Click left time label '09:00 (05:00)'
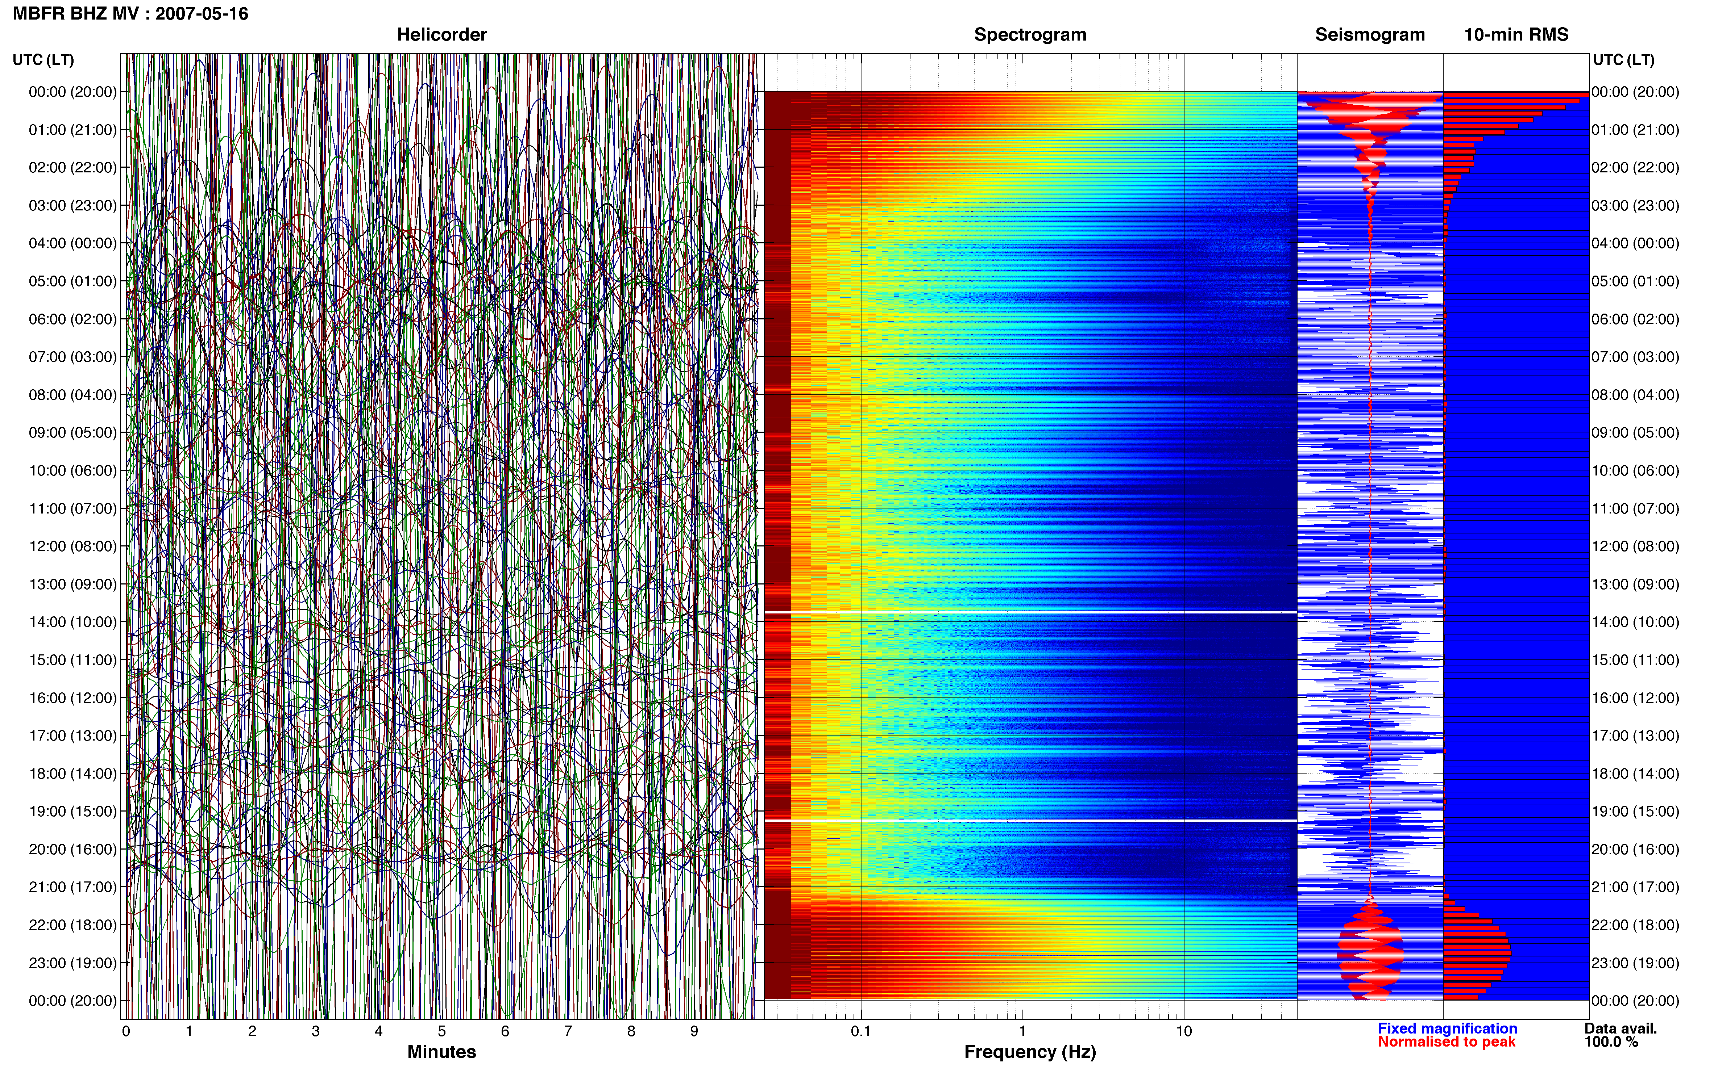The image size is (1718, 1073). [72, 433]
